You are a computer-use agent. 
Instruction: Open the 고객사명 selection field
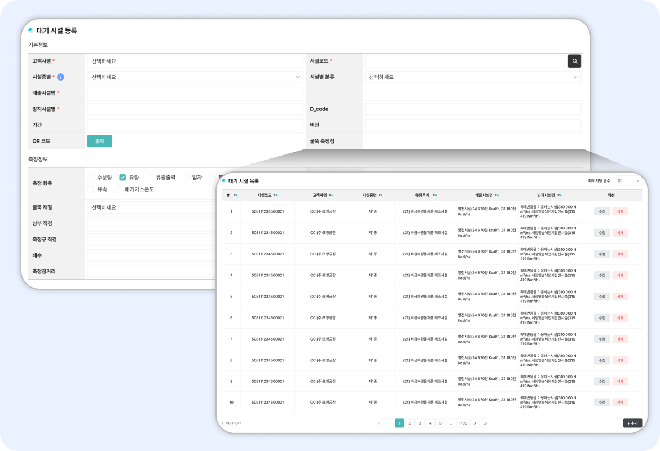coord(195,61)
